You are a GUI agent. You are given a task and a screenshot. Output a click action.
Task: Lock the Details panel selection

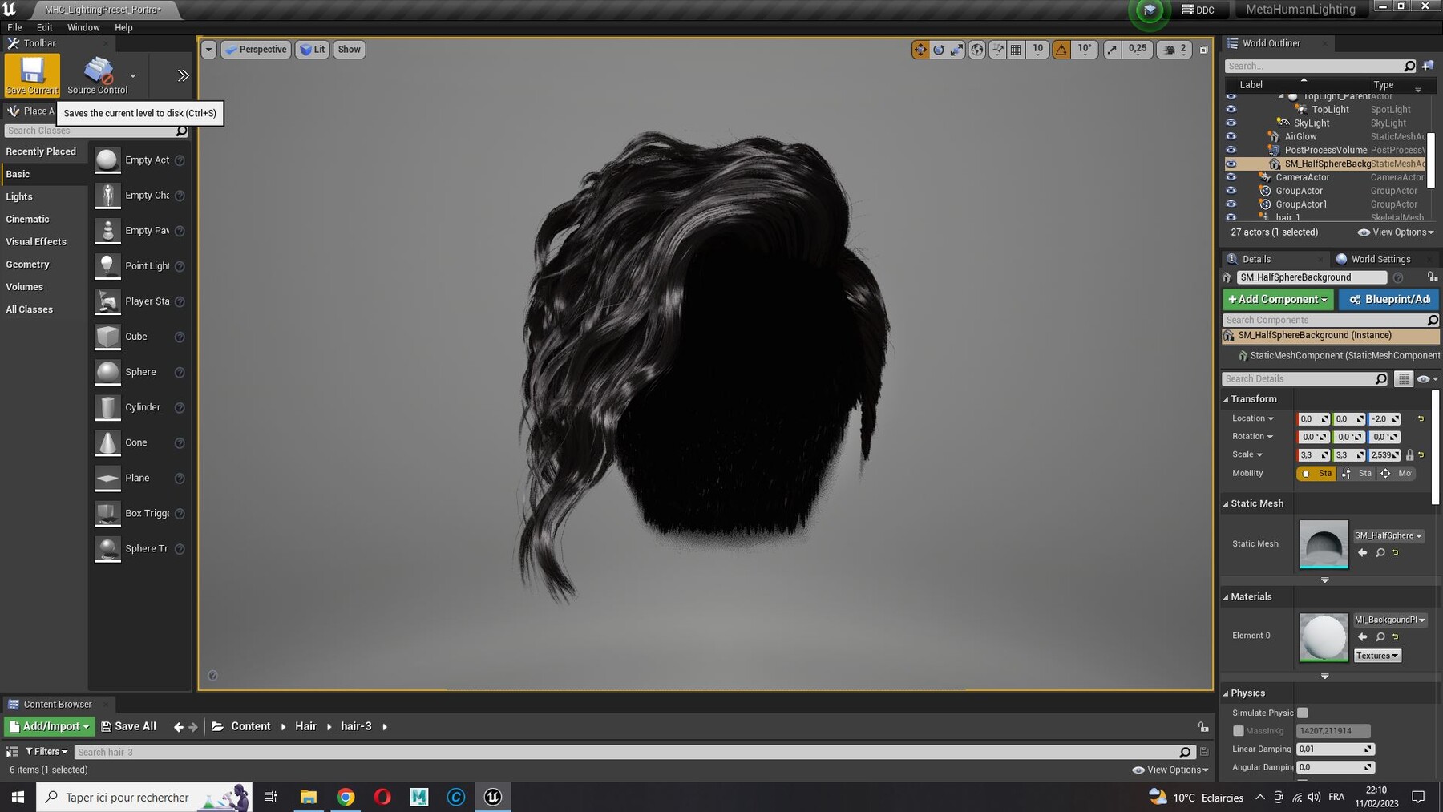pyautogui.click(x=1433, y=277)
